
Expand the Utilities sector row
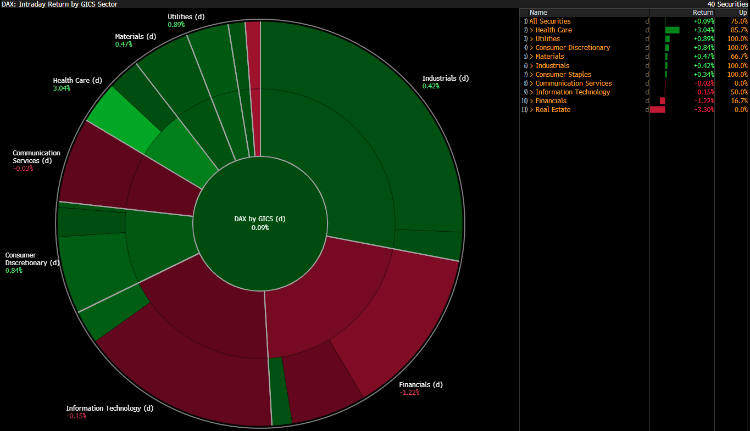pos(531,39)
